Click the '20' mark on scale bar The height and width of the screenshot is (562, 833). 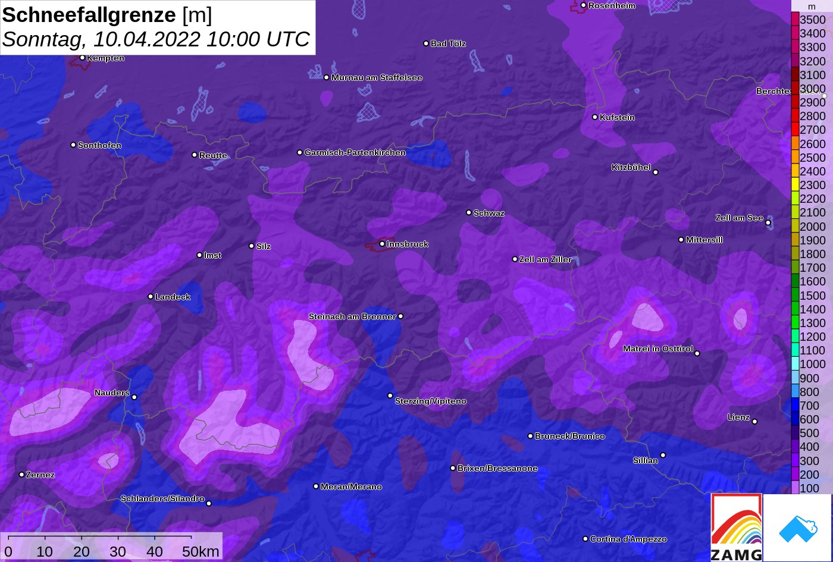81,551
